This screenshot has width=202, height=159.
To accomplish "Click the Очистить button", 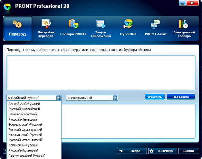I will 155,97.
